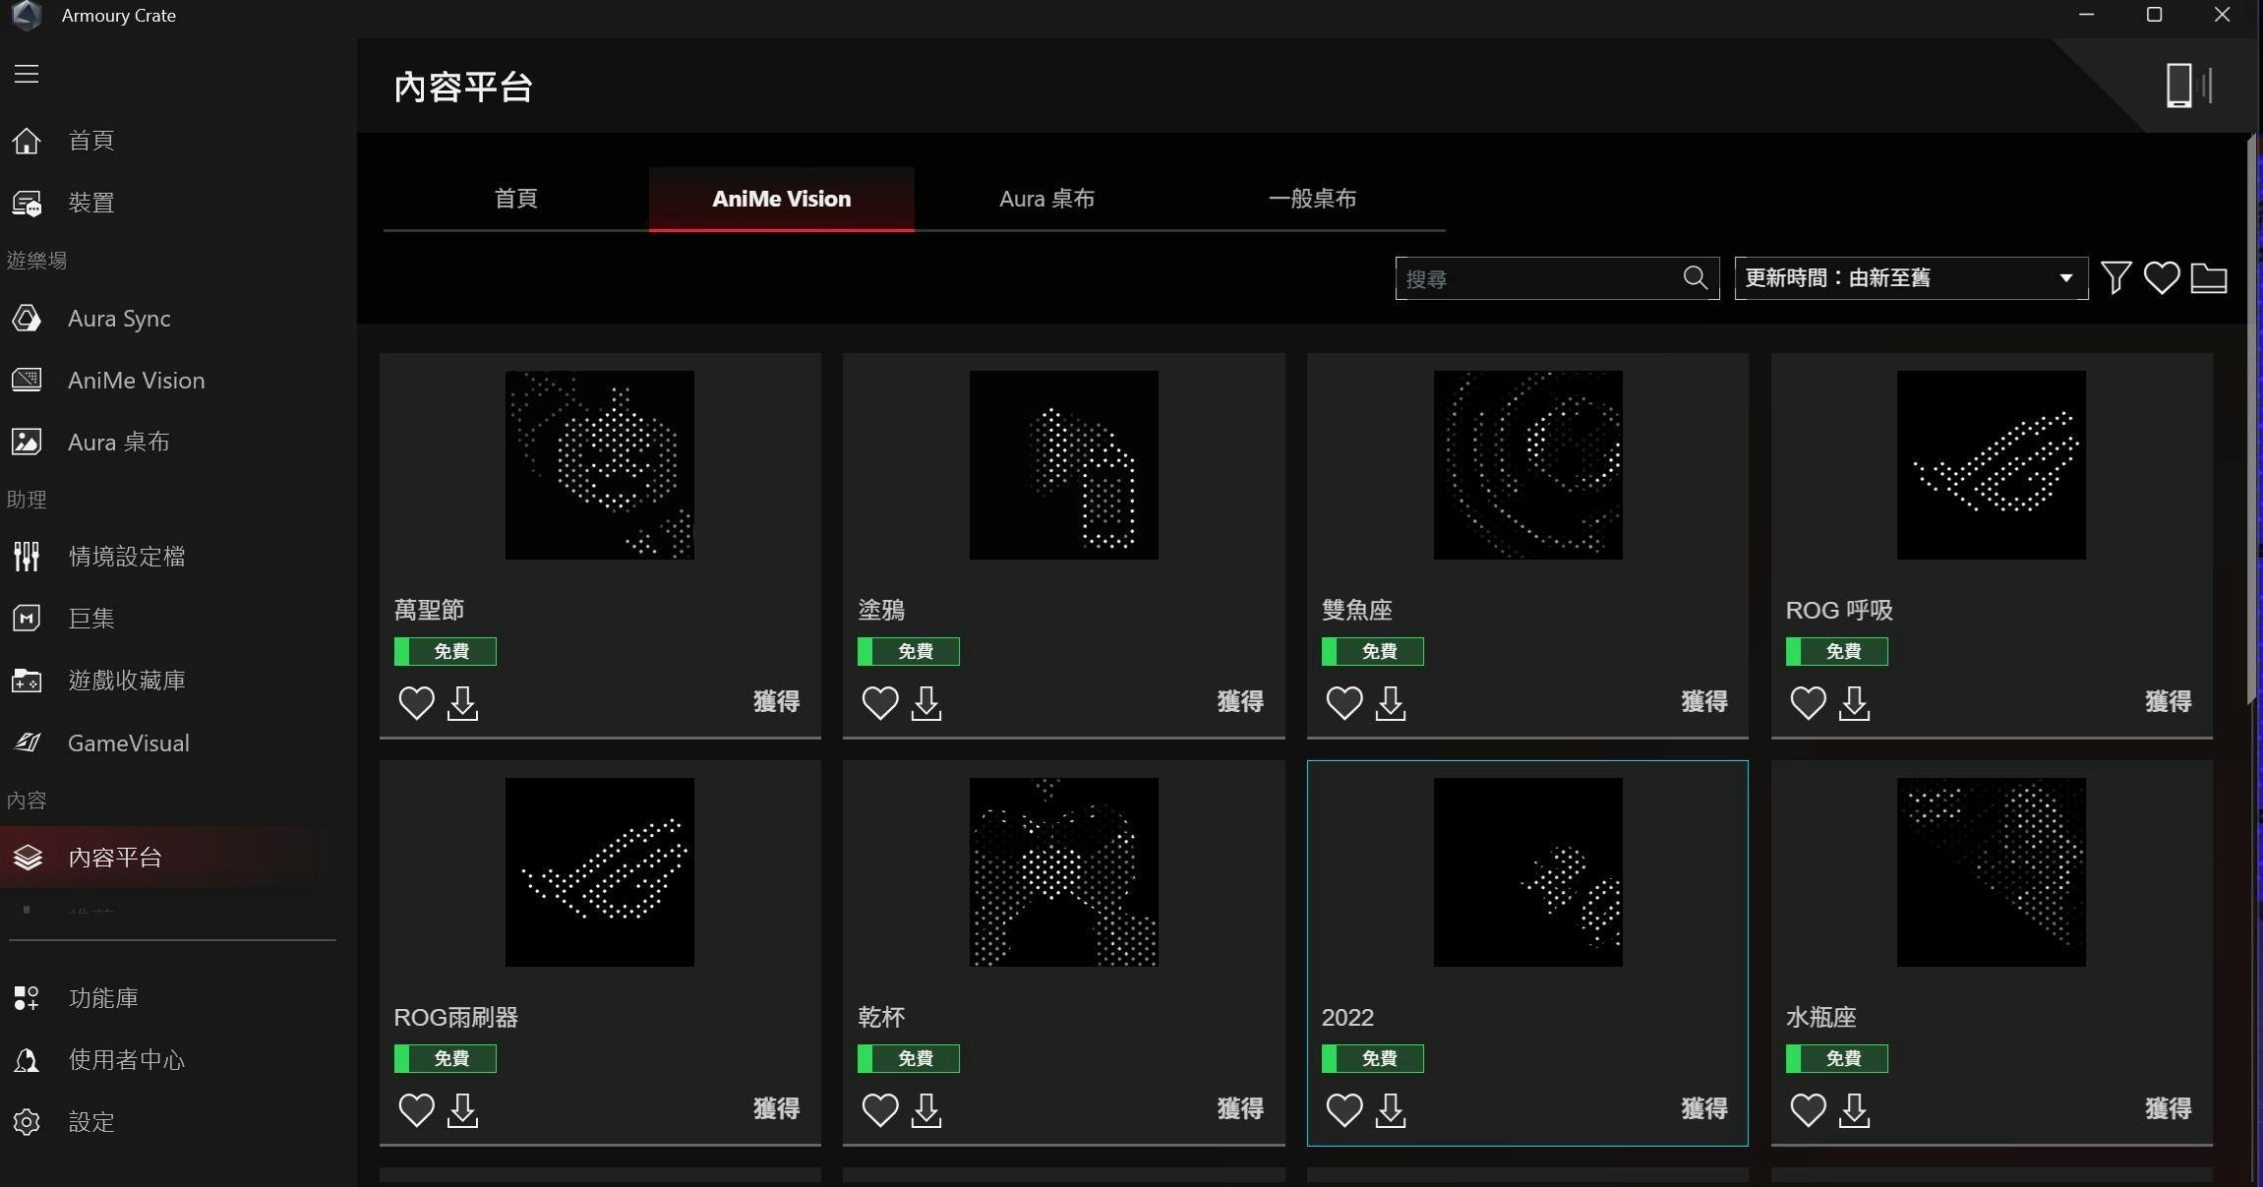Favorite the 2022 item
The image size is (2263, 1187).
pyautogui.click(x=1344, y=1110)
